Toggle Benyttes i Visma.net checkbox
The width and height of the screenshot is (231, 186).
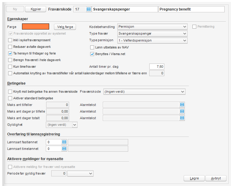92,54
